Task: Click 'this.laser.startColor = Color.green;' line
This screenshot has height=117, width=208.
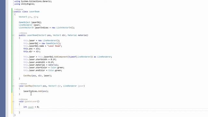Action: [44, 68]
